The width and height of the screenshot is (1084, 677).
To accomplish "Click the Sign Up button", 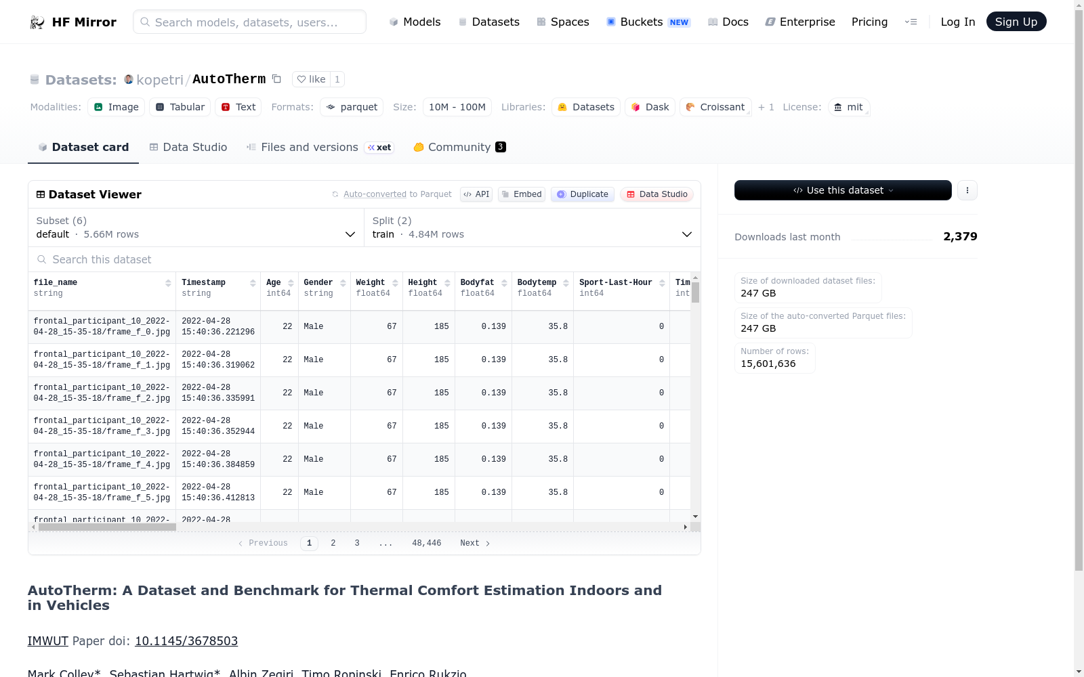I will pyautogui.click(x=1016, y=22).
